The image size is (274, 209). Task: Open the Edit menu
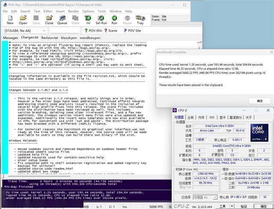[x=14, y=11]
